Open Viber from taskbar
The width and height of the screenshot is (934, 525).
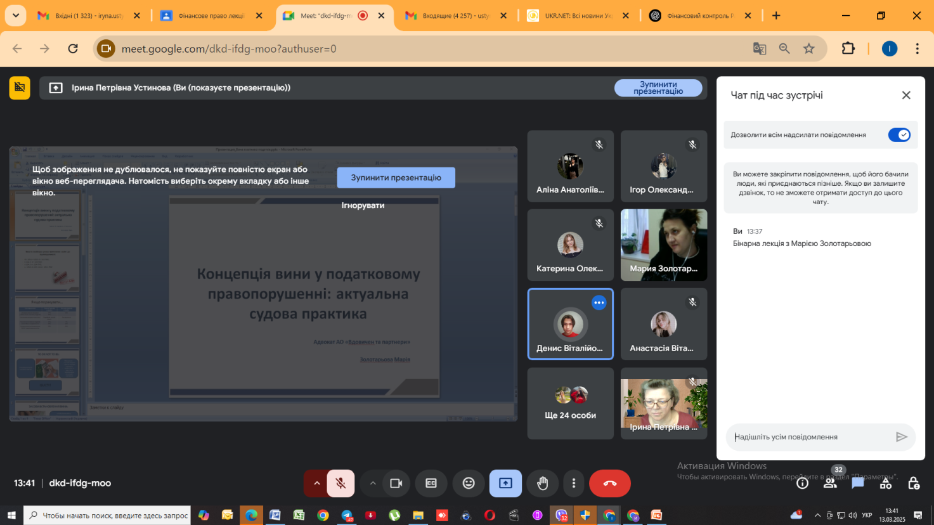(561, 515)
